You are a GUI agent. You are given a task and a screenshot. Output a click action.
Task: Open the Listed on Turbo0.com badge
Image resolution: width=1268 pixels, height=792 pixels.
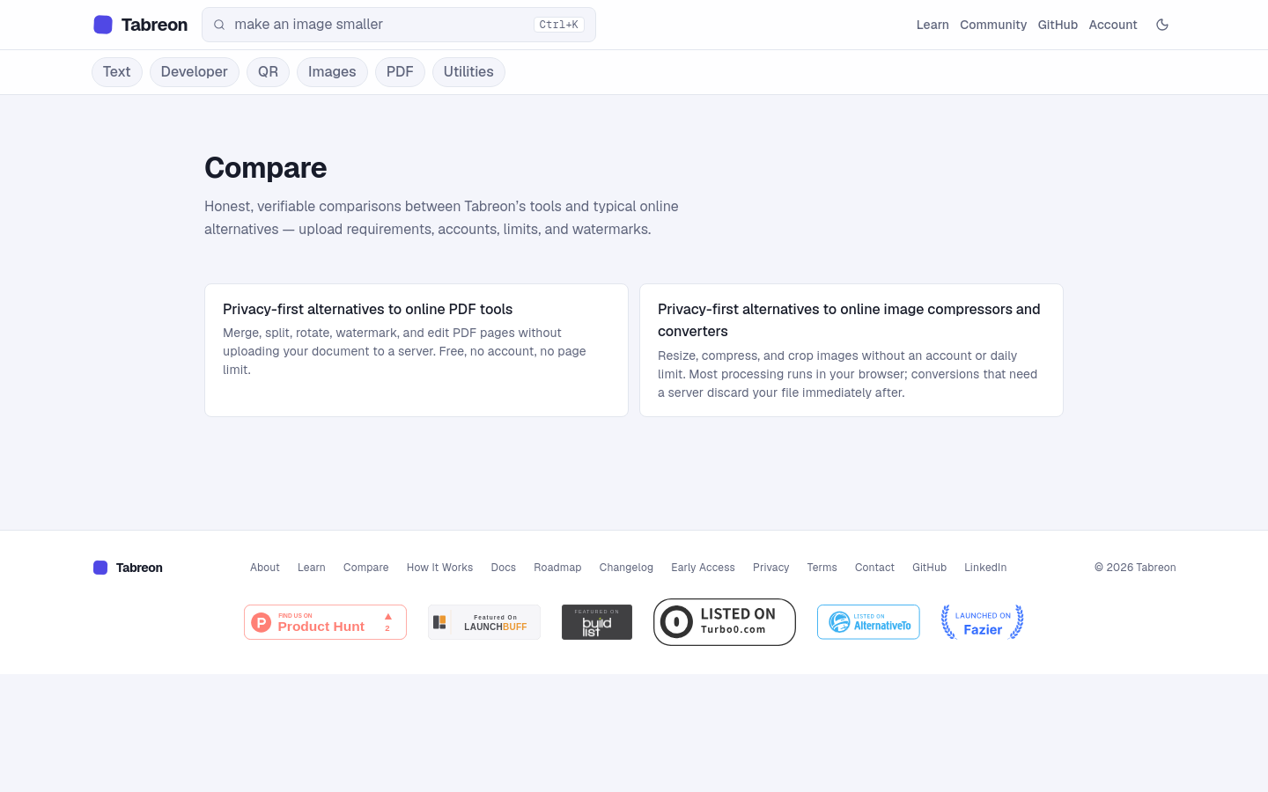(x=725, y=622)
